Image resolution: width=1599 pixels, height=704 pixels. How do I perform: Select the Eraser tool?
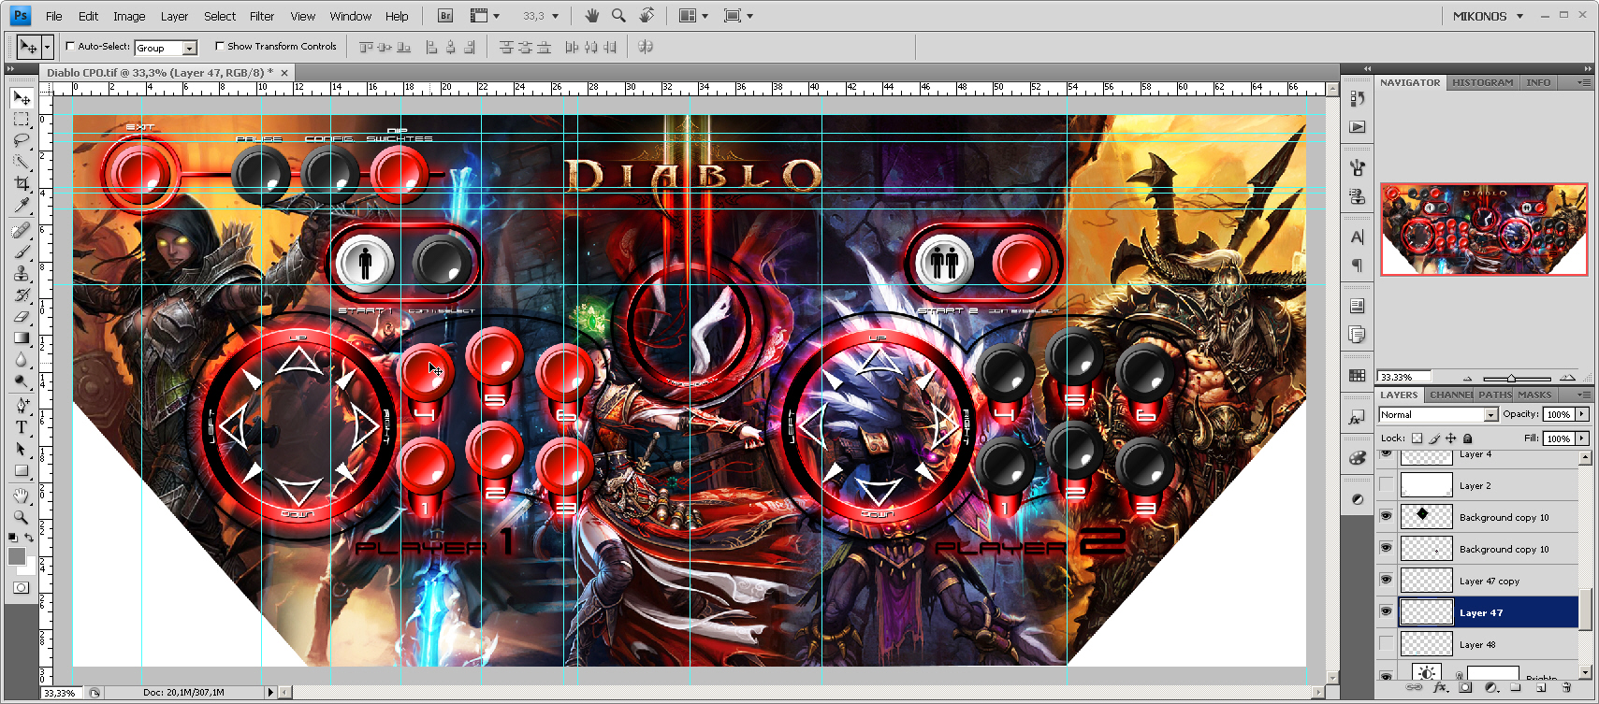click(21, 316)
